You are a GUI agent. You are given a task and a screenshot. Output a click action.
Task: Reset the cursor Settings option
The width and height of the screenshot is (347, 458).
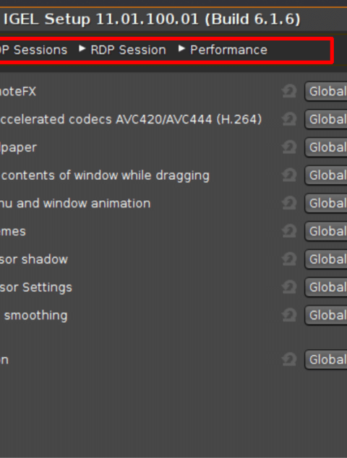[289, 287]
